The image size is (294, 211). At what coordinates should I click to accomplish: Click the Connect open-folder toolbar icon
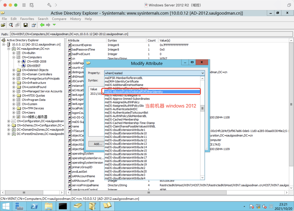point(3,25)
